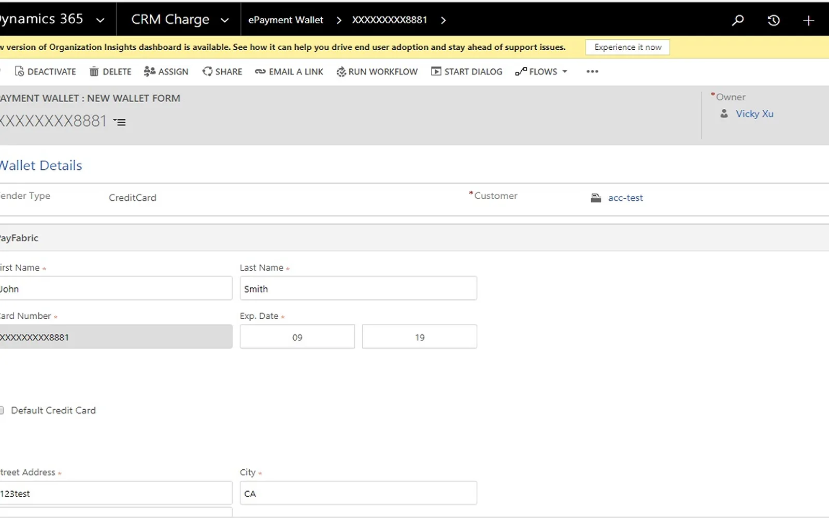This screenshot has width=829, height=518.
Task: Click the XXXXXXXXX8881 breadcrumb item
Action: tap(390, 20)
